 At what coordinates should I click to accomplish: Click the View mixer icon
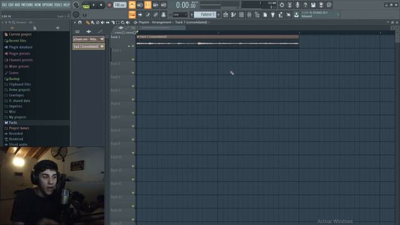249,15
